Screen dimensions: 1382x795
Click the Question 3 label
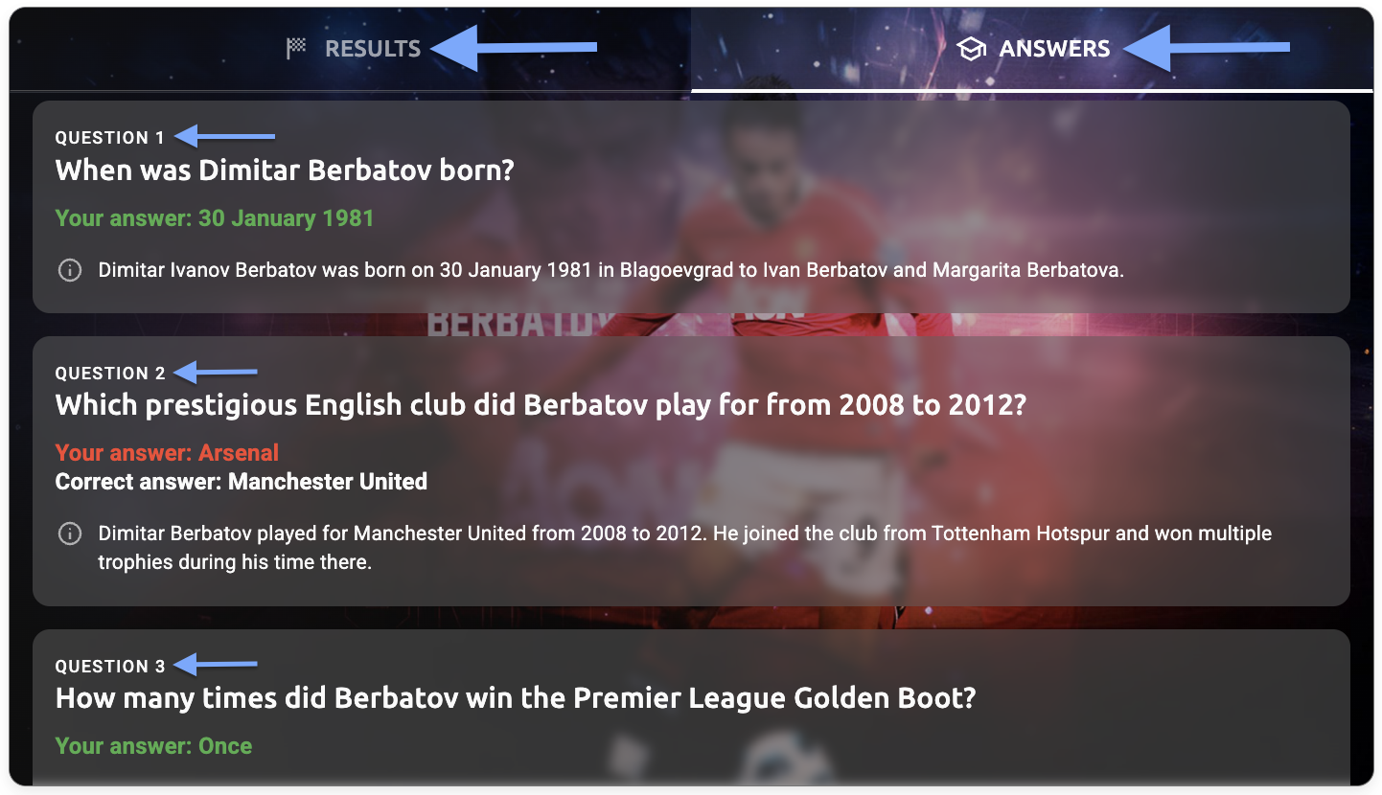coord(109,667)
